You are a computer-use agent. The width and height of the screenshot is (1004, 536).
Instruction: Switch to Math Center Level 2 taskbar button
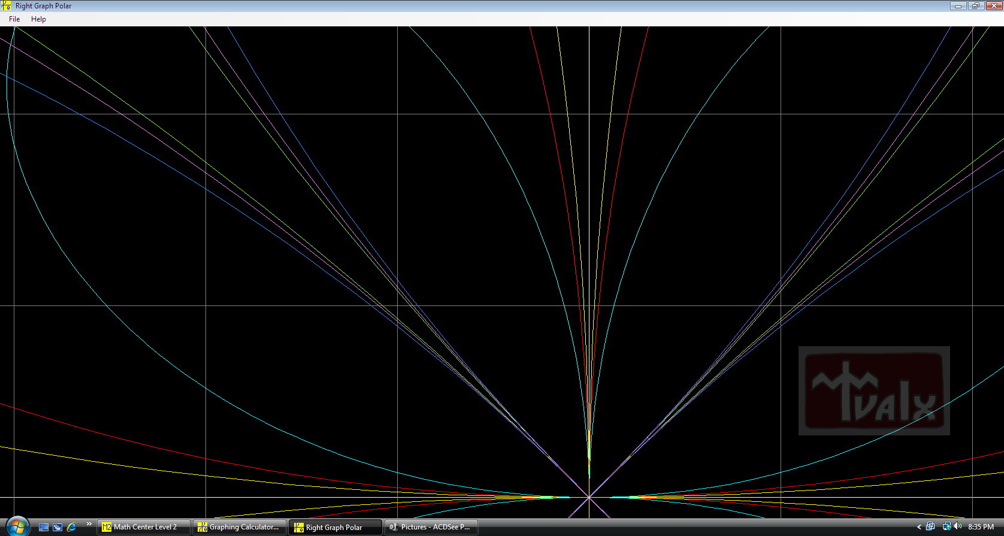(144, 527)
